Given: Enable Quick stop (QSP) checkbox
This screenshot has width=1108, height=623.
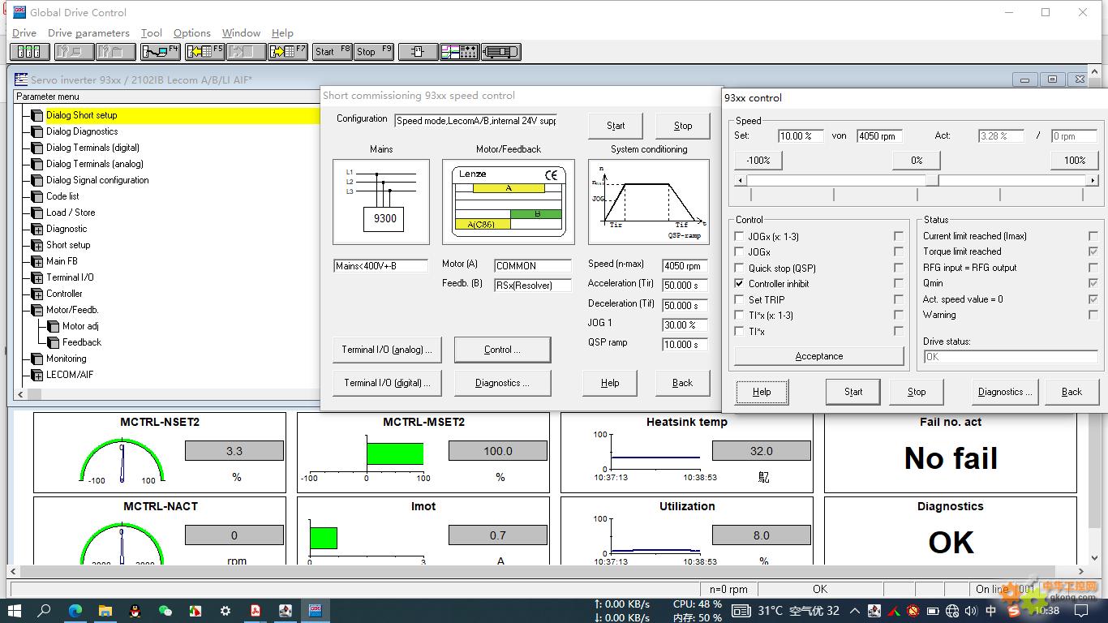Looking at the screenshot, I should click(x=739, y=269).
